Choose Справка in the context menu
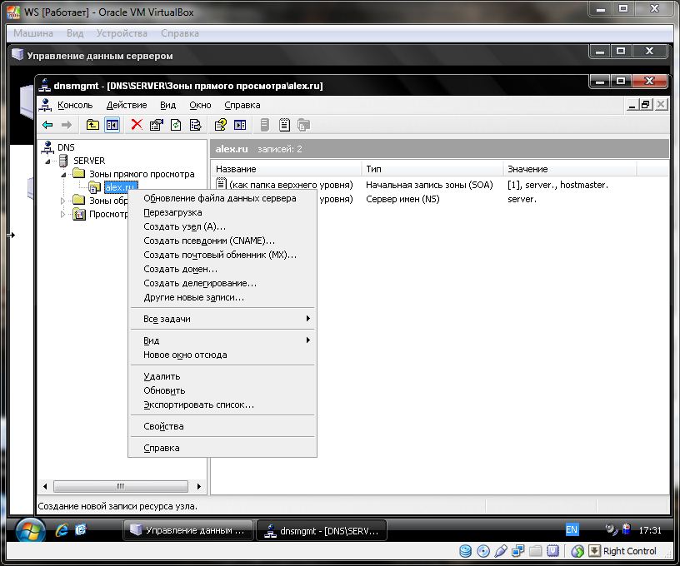 (x=222, y=448)
